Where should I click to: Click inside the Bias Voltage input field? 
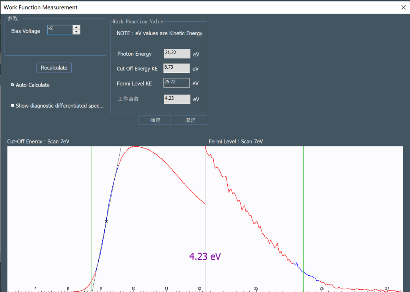tap(60, 30)
